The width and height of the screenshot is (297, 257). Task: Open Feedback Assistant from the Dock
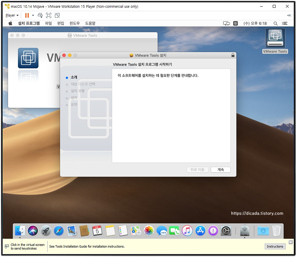click(213, 231)
